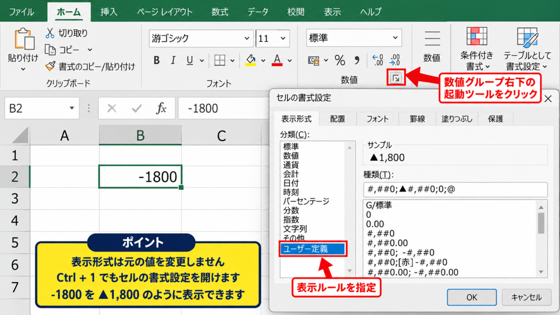Click the formula bar cancel X icon
This screenshot has height=315, width=560.
(x=112, y=108)
